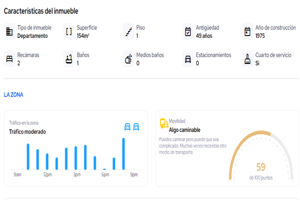300x200 pixels.
Task: Click the 12pm label on traffic chart
Action: pos(47,174)
